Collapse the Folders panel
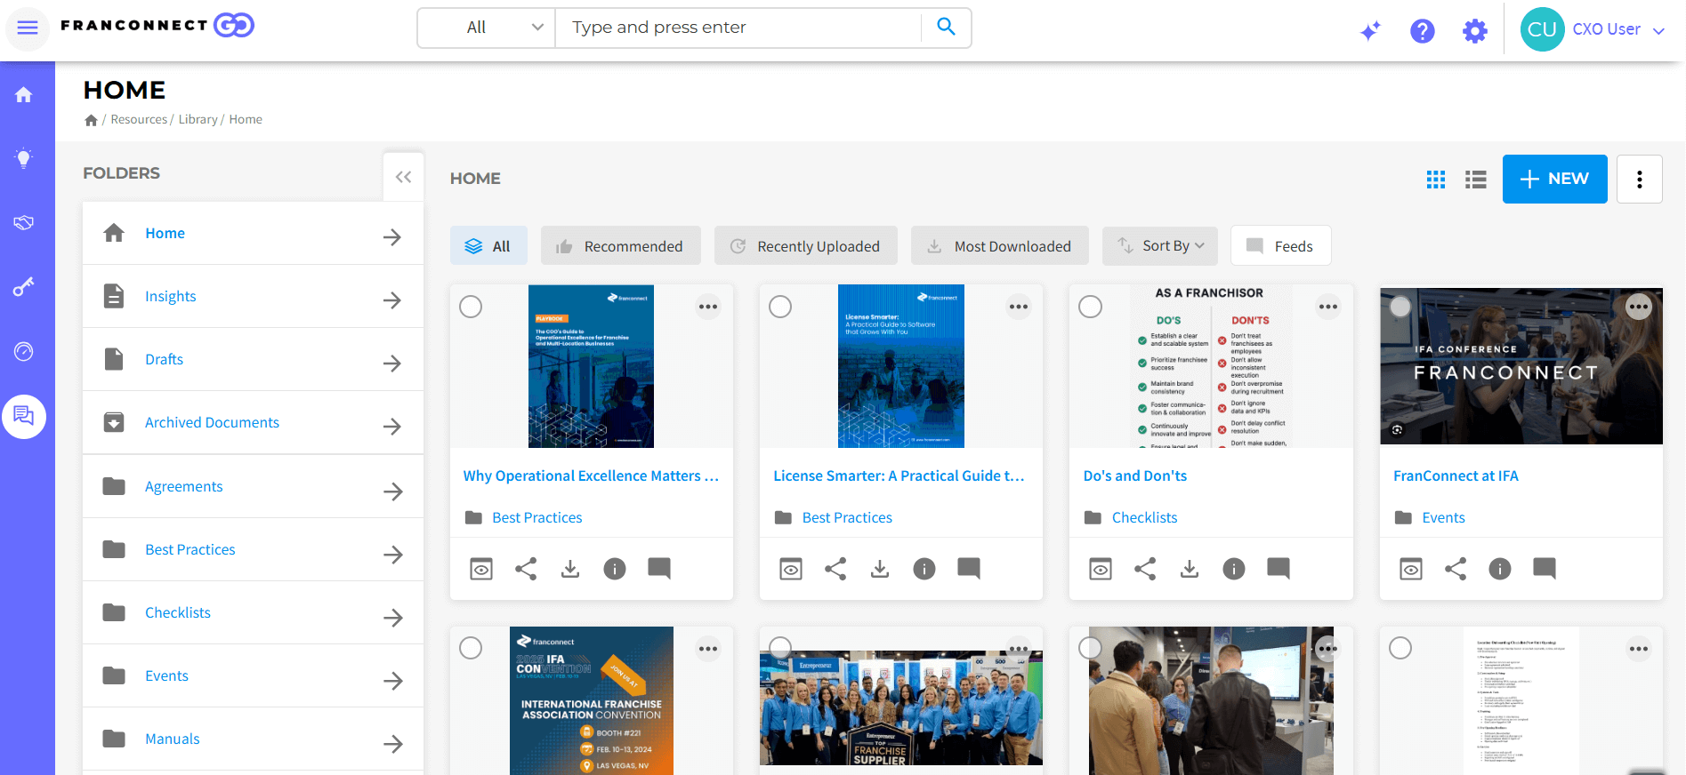This screenshot has width=1686, height=775. pyautogui.click(x=403, y=177)
